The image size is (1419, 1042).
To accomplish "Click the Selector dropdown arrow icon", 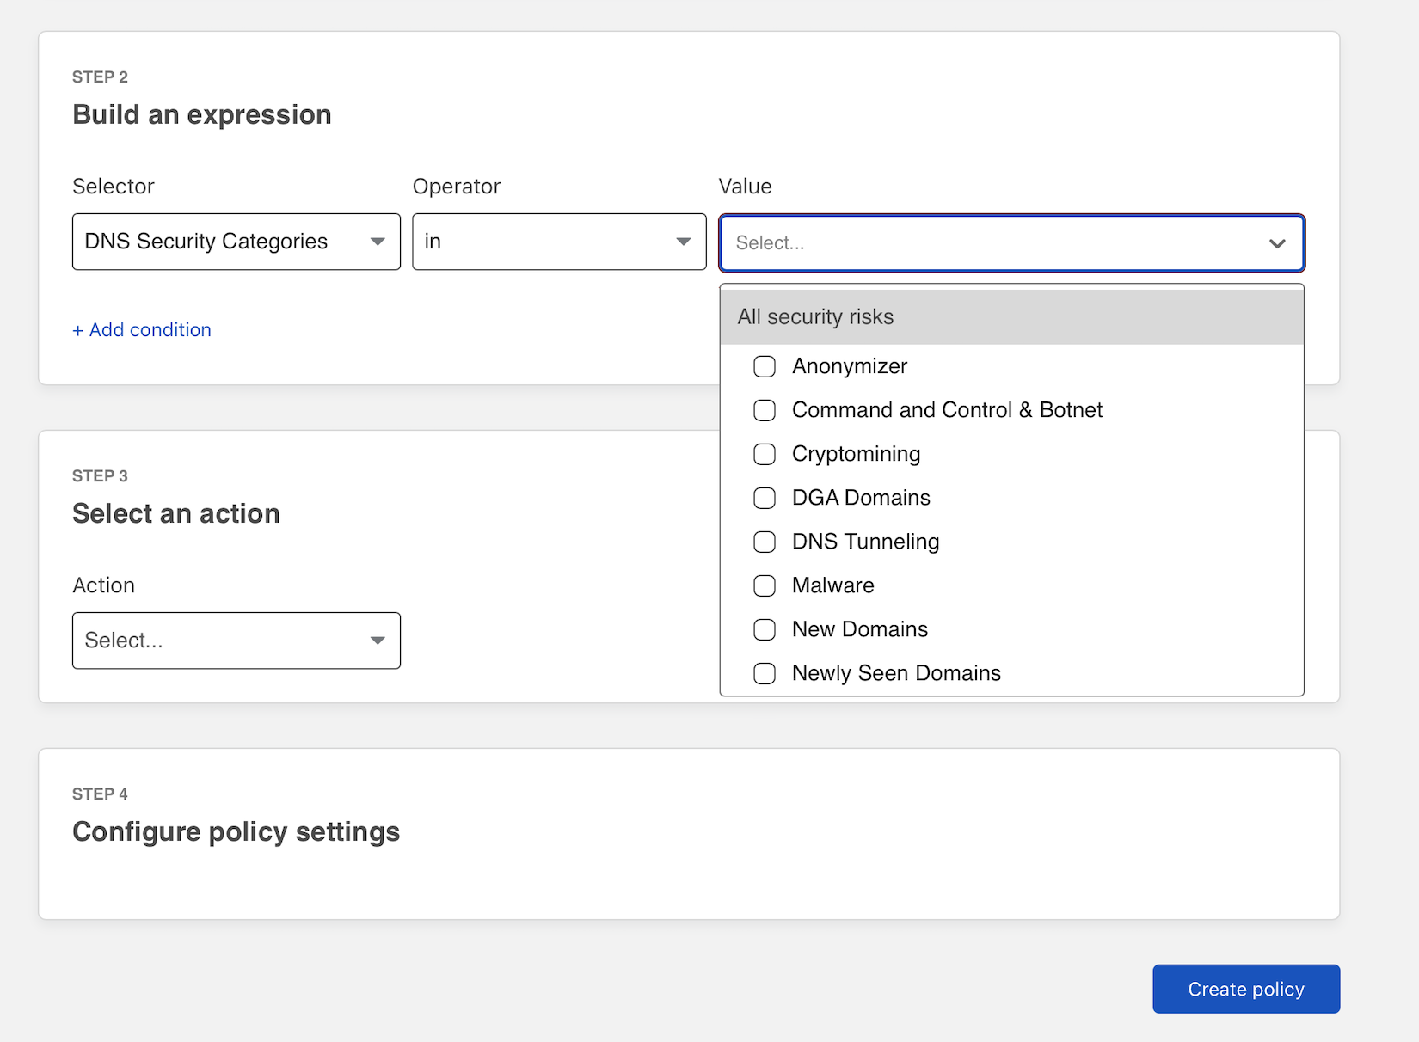I will [x=378, y=242].
